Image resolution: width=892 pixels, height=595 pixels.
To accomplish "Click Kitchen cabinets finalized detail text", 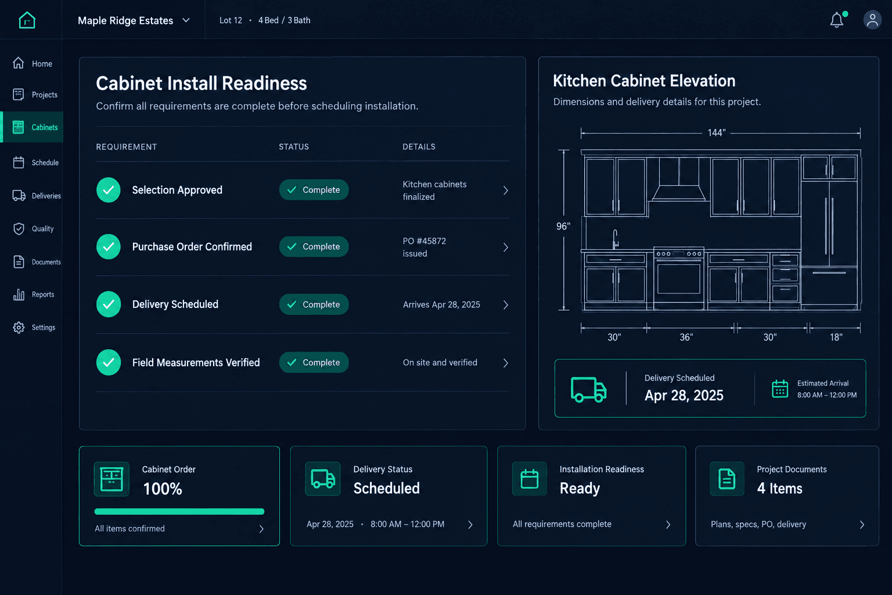I will pos(434,191).
